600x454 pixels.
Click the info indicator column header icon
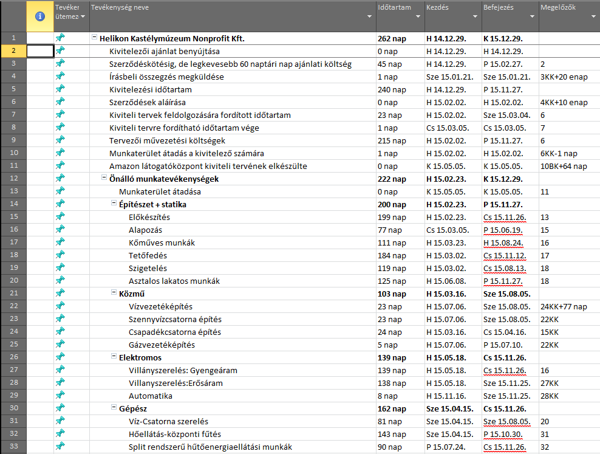[40, 16]
